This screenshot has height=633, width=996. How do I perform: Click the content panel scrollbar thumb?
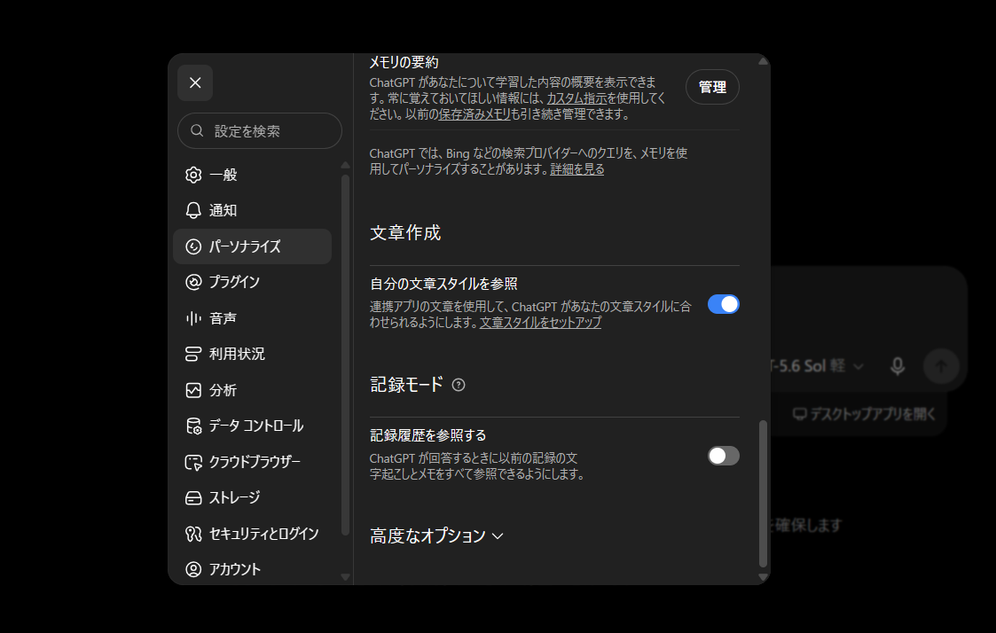tap(764, 493)
